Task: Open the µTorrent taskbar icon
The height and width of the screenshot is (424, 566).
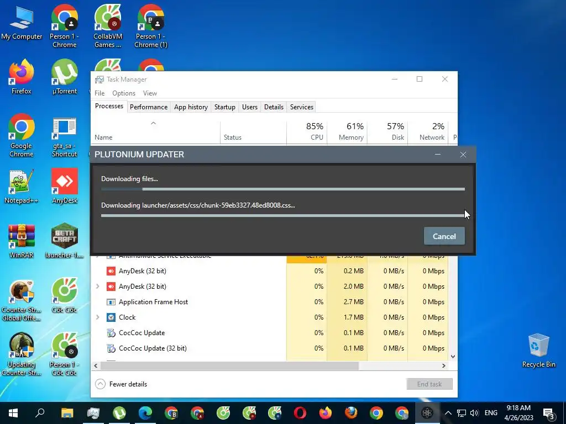Action: [119, 413]
